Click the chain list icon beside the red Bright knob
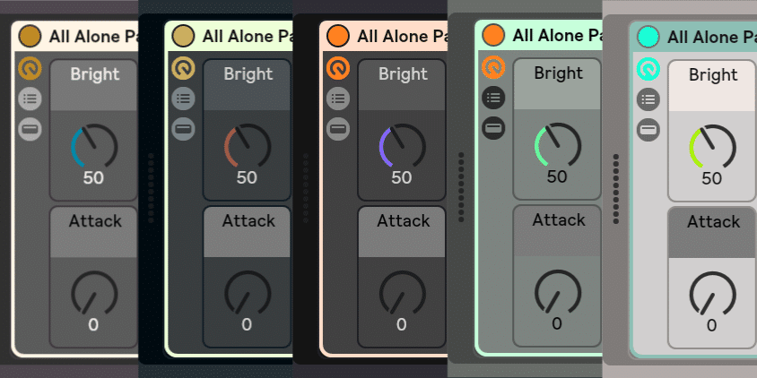This screenshot has width=757, height=378. click(184, 99)
